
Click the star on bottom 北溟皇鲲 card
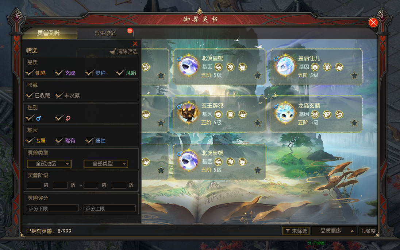tap(258, 170)
